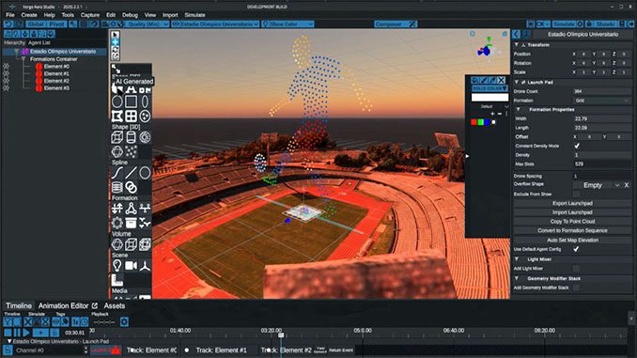This screenshot has width=637, height=358.
Task: Add a 3D scatter points shape
Action: pos(131,151)
